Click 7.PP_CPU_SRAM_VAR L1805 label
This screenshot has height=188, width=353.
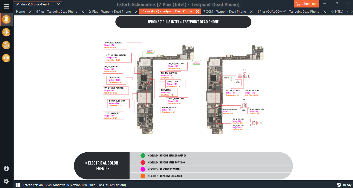114,88
